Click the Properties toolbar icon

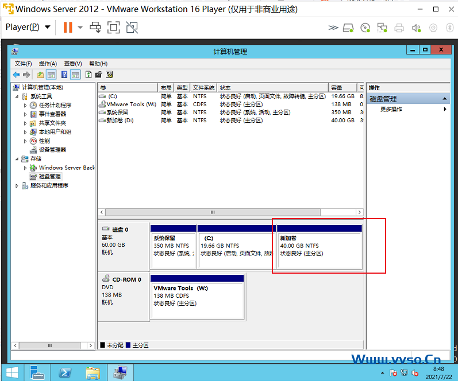(x=99, y=75)
